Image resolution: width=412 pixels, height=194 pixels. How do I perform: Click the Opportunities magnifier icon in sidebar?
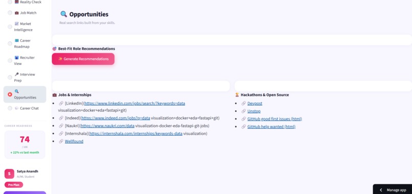pyautogui.click(x=16, y=91)
